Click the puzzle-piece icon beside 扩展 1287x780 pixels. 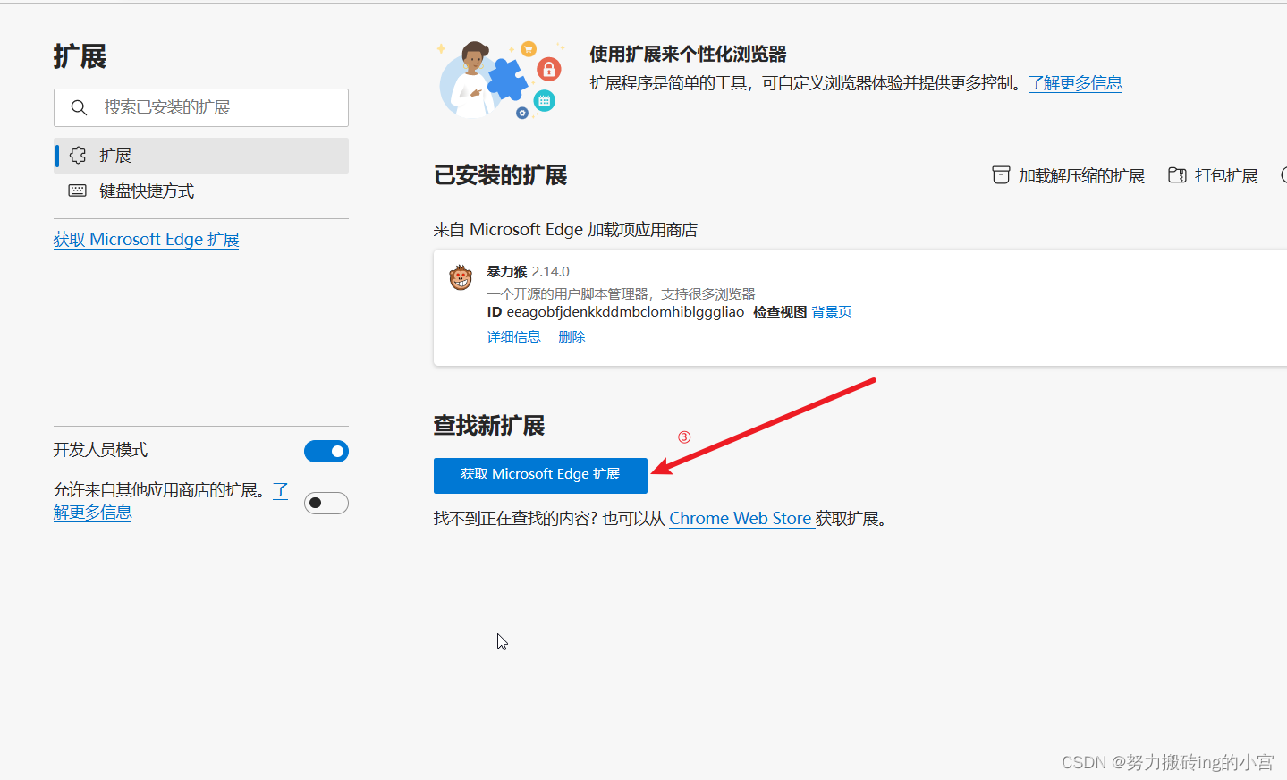[78, 156]
